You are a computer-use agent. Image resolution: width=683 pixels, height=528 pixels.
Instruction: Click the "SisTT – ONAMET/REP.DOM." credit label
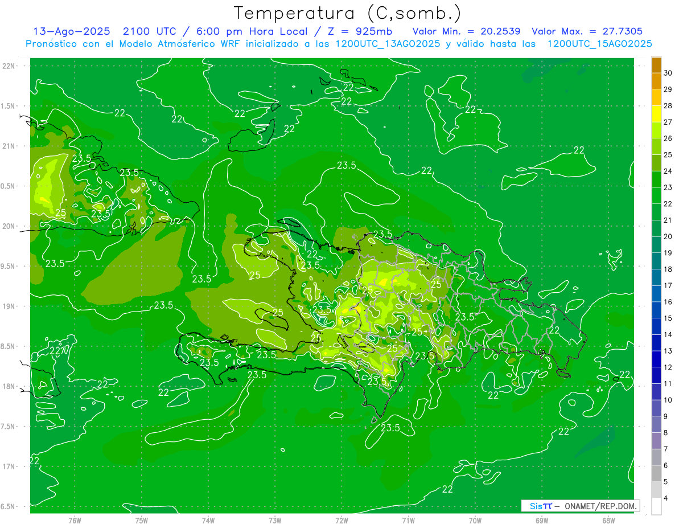point(581,506)
